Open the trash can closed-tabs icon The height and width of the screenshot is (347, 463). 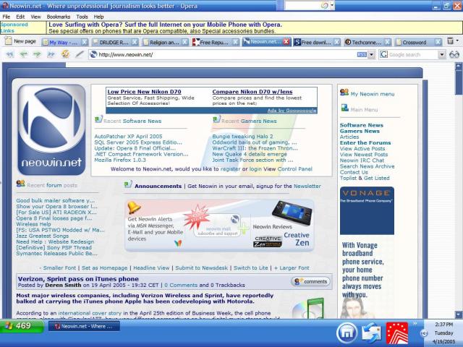click(450, 41)
